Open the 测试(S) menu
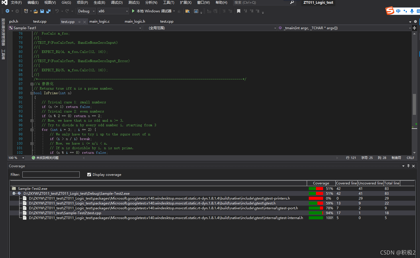Screen dimensions: 420x258 pyautogui.click(x=134, y=2)
